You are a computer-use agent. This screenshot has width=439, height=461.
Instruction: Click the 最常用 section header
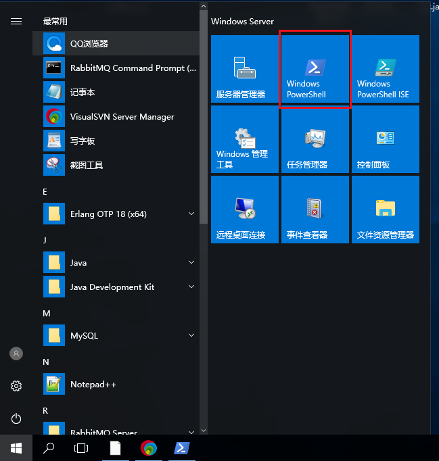coord(55,21)
